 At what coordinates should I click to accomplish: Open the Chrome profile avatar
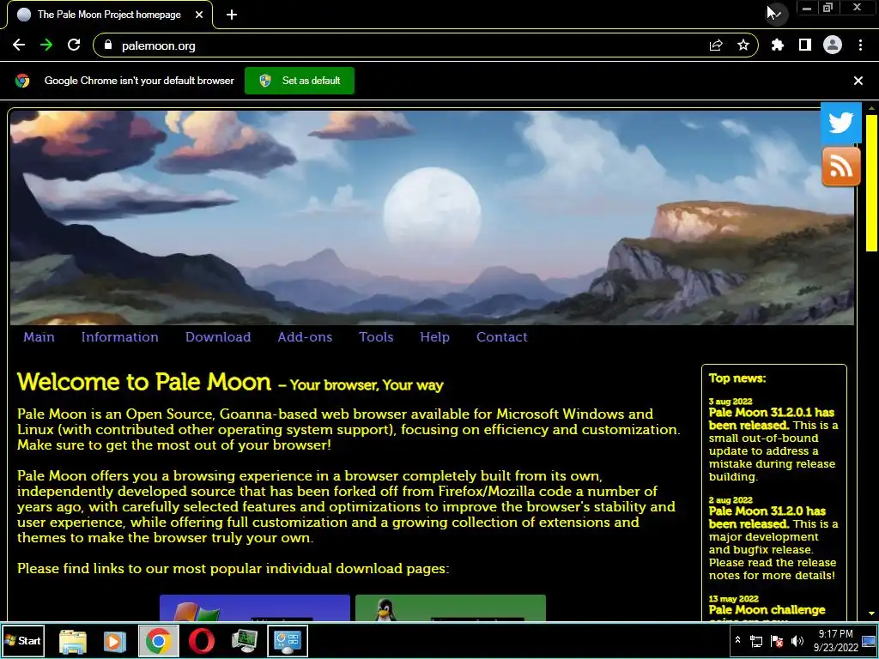pyautogui.click(x=833, y=45)
